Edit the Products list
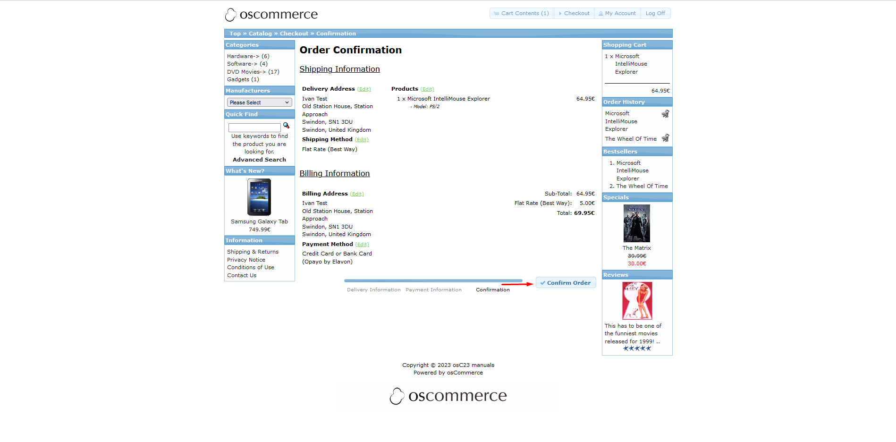 427,89
